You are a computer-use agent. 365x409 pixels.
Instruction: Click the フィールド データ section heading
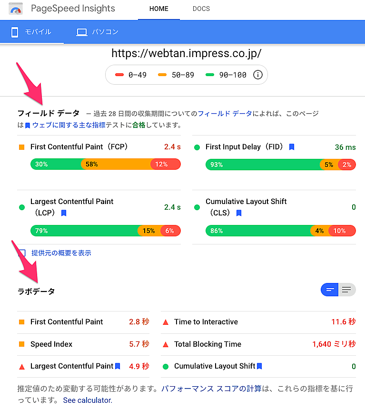[48, 113]
